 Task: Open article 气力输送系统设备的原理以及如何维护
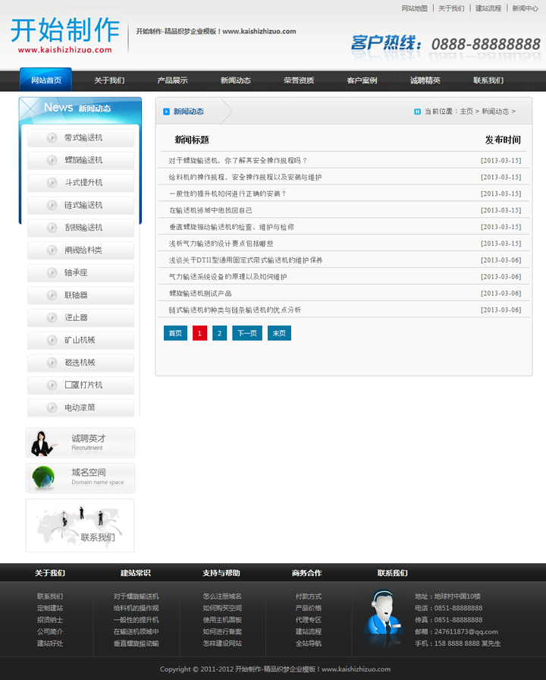(x=227, y=277)
